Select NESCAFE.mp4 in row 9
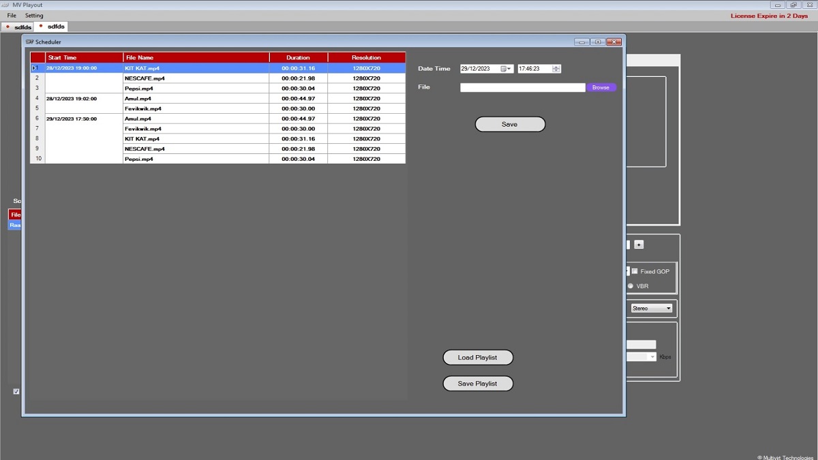This screenshot has height=460, width=818. pyautogui.click(x=196, y=149)
